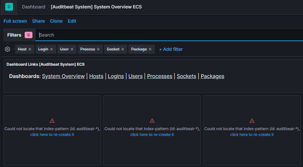
Task: Open the Processes dashboard link
Action: (x=160, y=76)
